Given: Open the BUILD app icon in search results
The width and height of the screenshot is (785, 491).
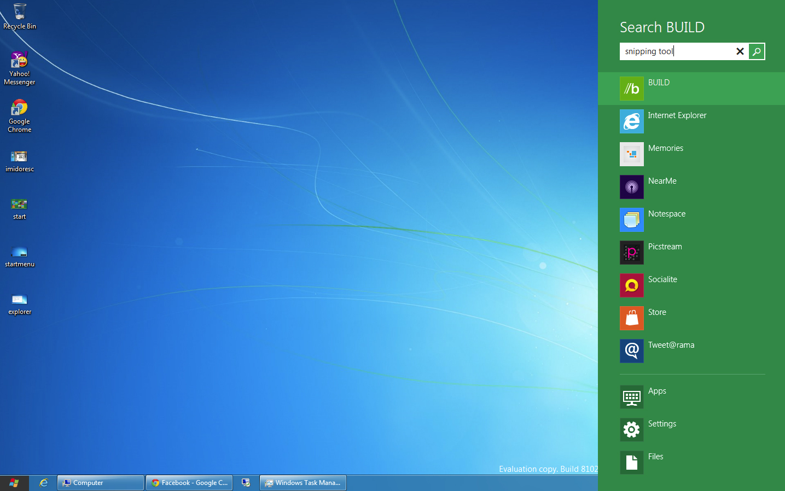Looking at the screenshot, I should click(x=631, y=89).
